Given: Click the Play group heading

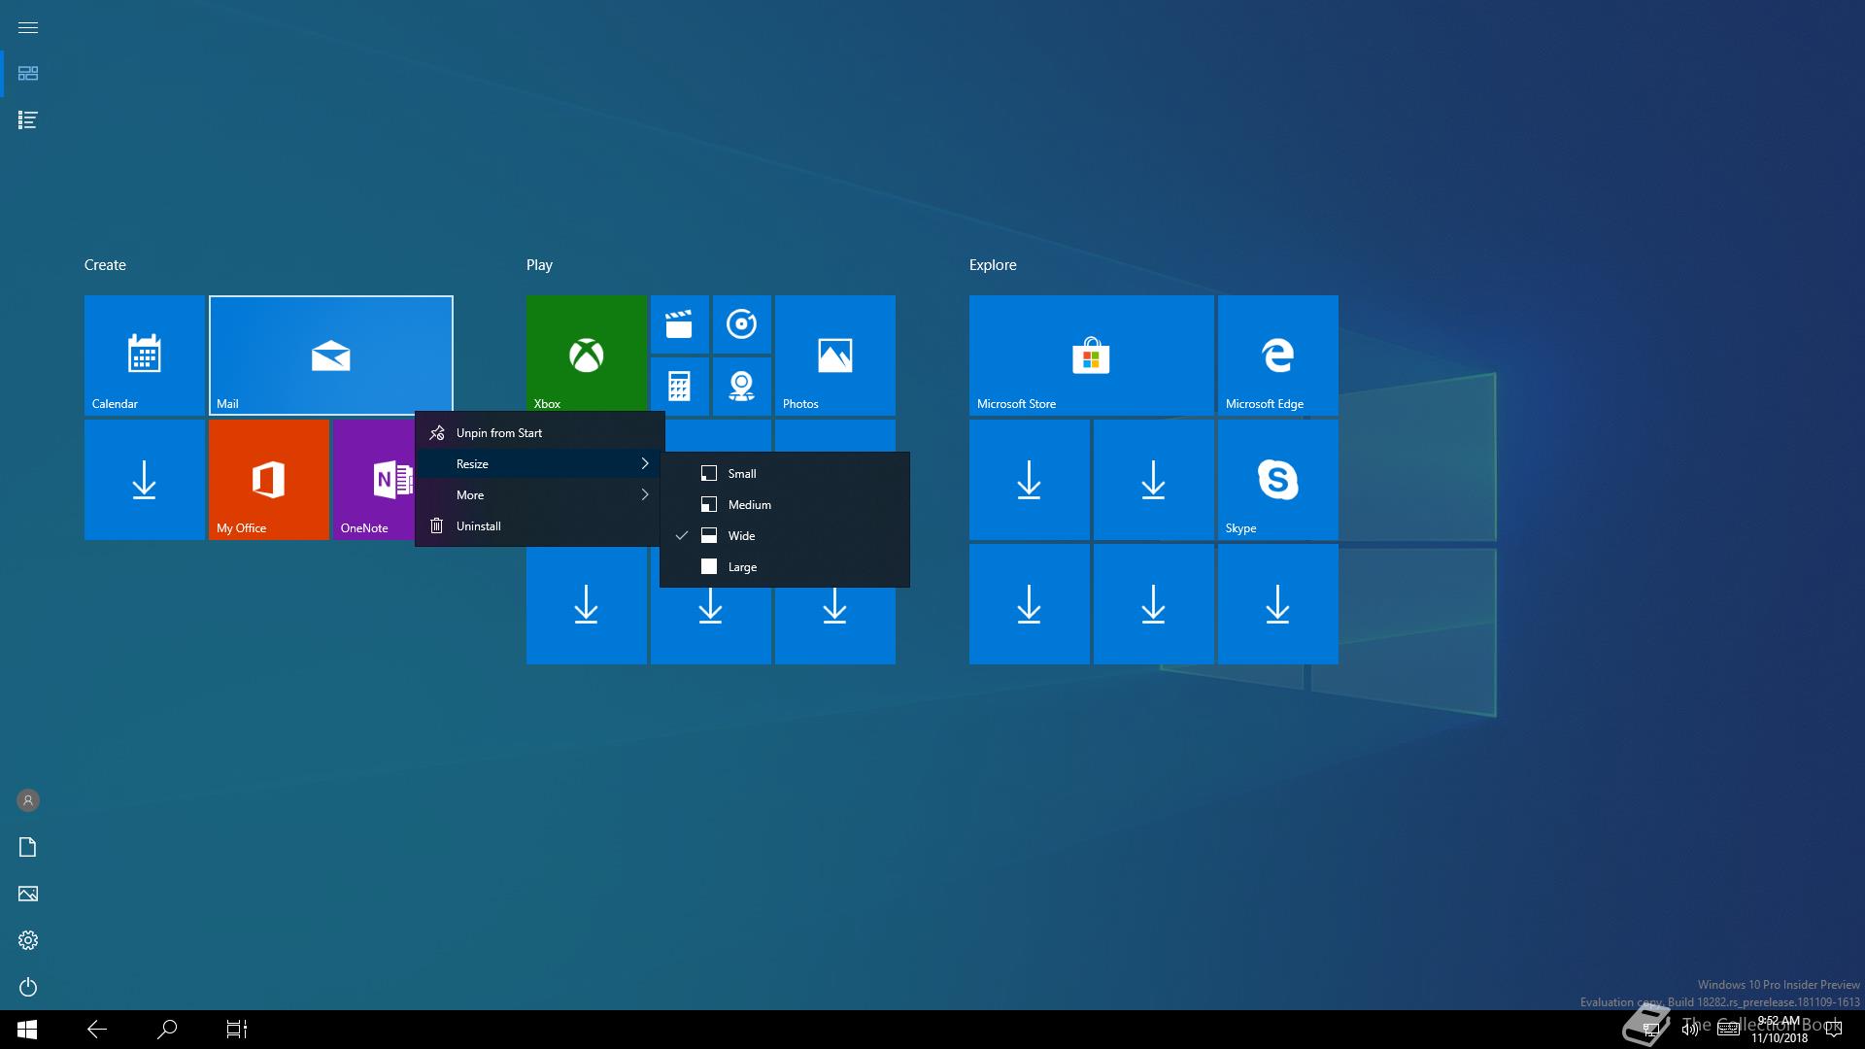Looking at the screenshot, I should point(539,265).
